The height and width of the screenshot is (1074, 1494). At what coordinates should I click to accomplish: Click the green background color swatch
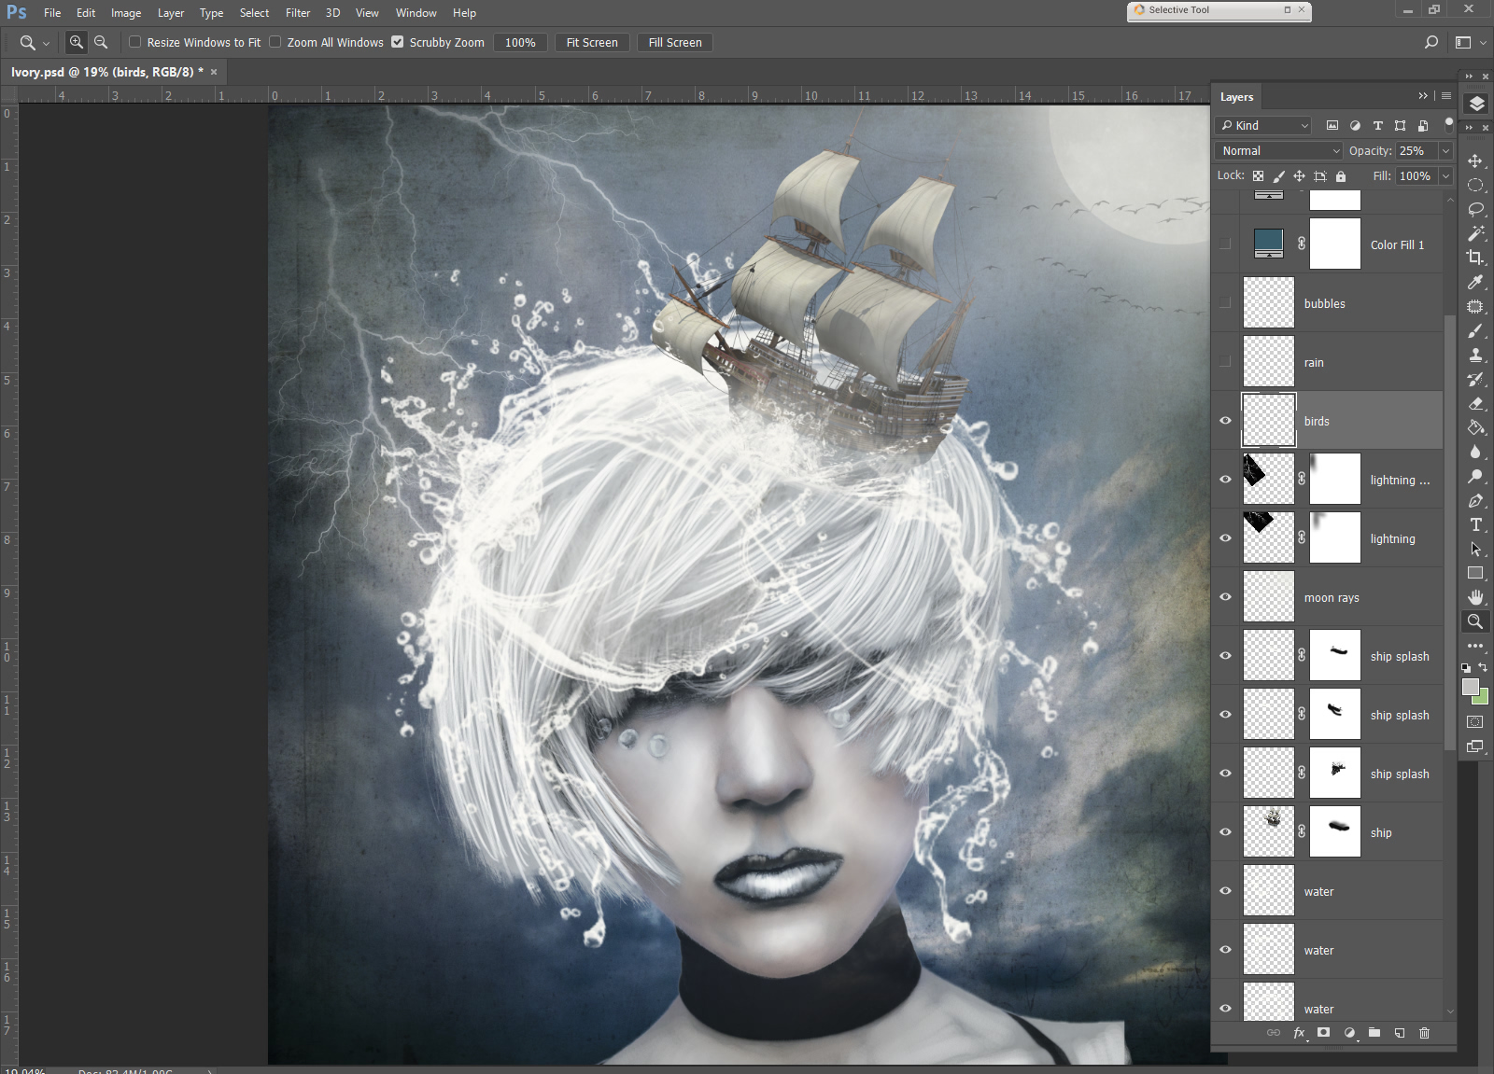pos(1482,698)
